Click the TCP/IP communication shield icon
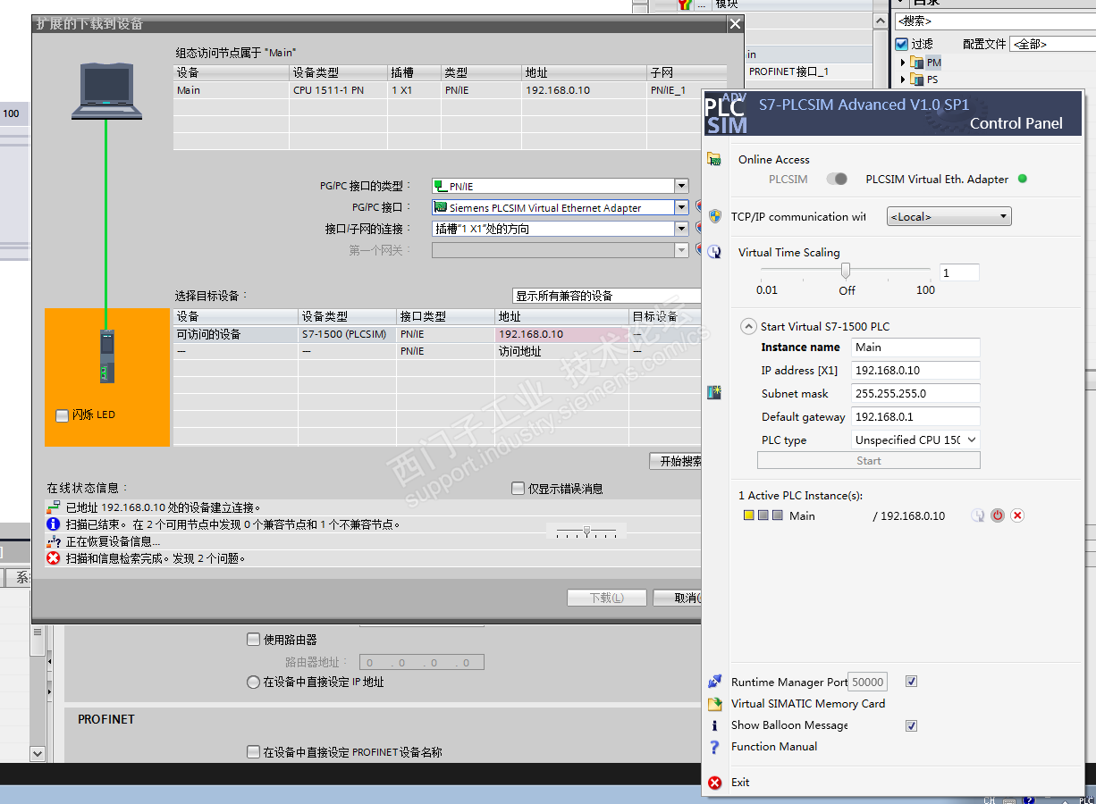 (x=714, y=216)
